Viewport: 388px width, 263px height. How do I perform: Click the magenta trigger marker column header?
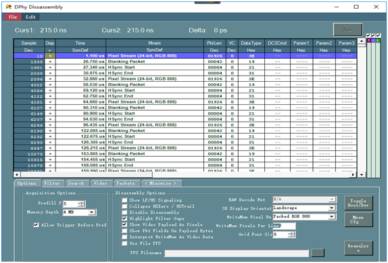[x=368, y=41]
